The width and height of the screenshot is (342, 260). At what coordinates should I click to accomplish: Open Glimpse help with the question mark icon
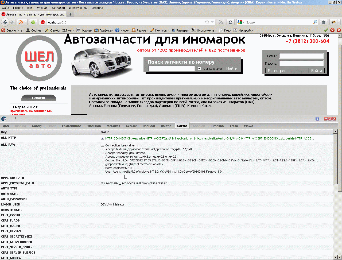[317, 119]
